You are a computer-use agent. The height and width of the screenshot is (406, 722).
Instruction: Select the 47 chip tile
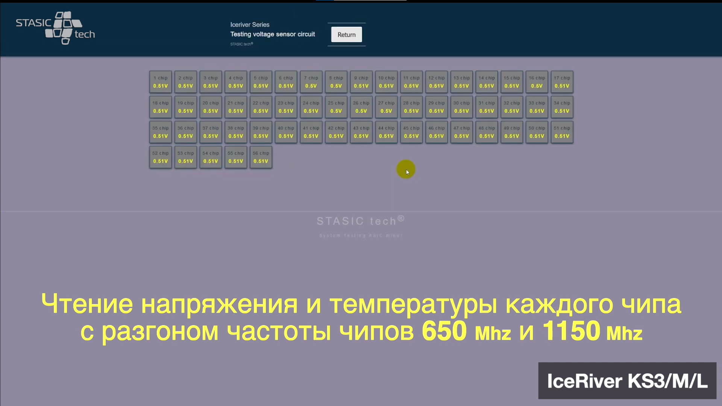[x=462, y=132]
